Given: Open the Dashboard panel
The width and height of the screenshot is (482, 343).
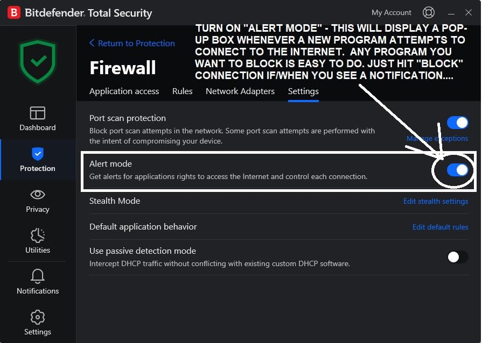Looking at the screenshot, I should (37, 118).
